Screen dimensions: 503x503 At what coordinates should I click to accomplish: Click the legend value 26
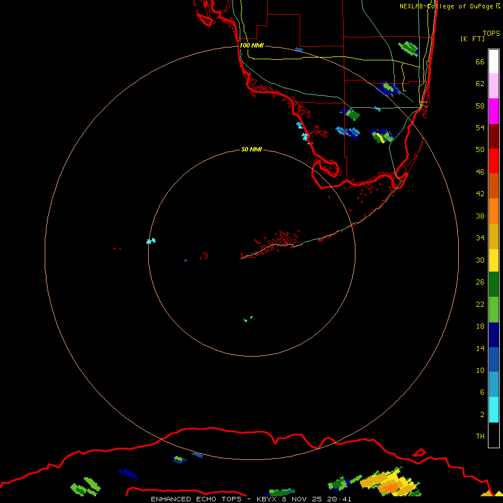480,282
